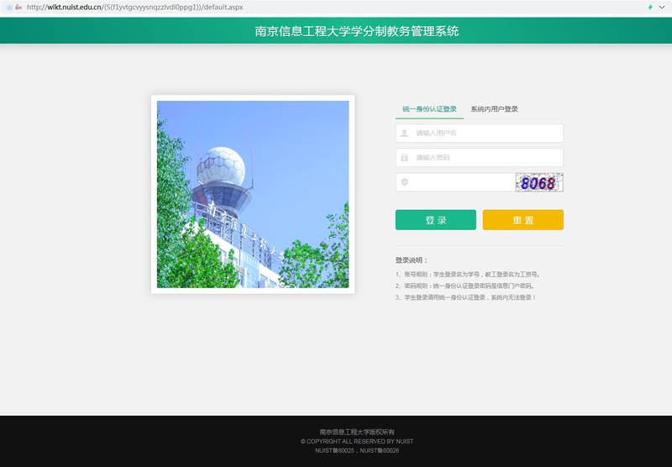Open dropdown arrow next to lightning icon
This screenshot has height=467, width=672.
click(662, 7)
